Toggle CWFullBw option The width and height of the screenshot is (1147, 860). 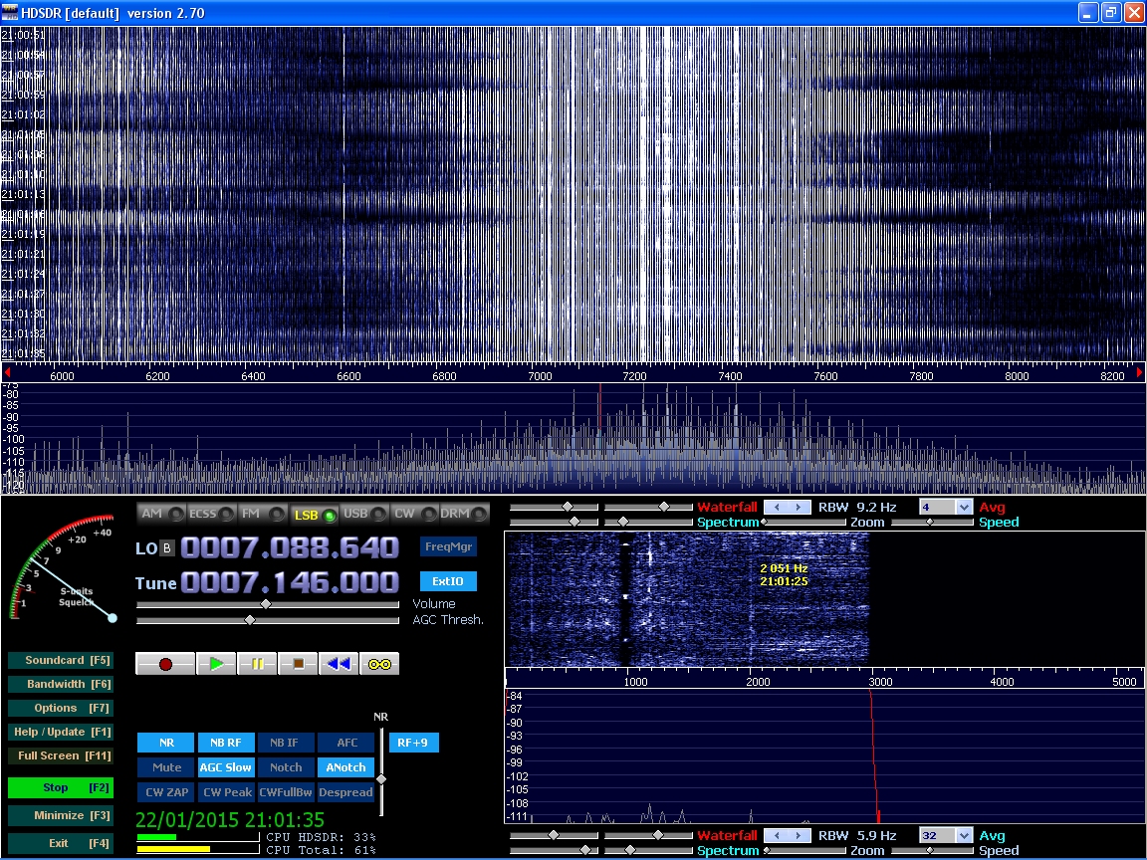click(286, 792)
